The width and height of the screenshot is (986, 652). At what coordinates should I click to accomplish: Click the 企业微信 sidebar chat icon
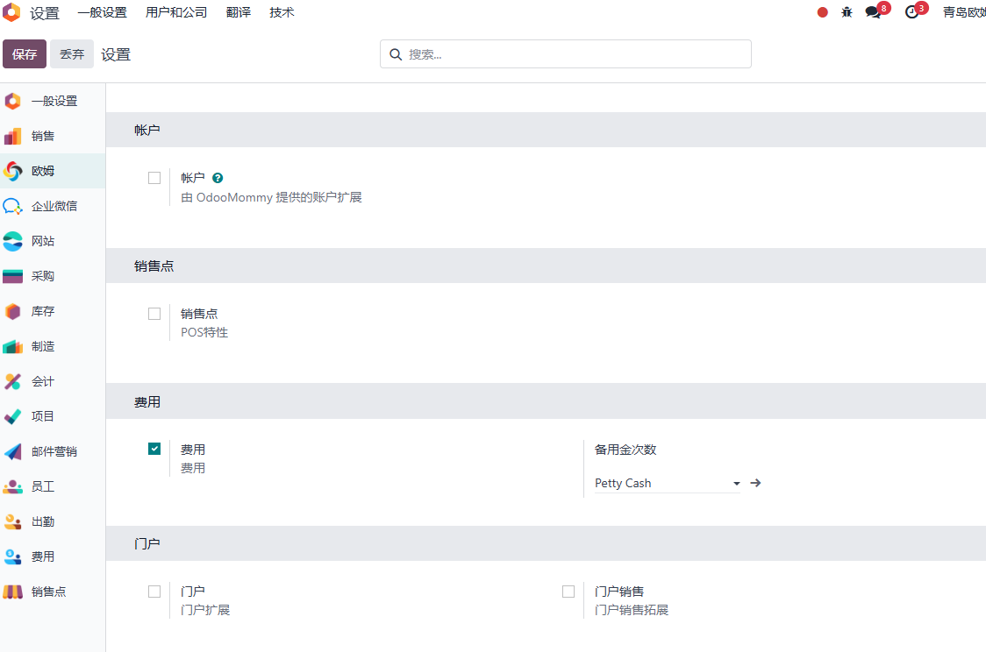pyautogui.click(x=12, y=206)
